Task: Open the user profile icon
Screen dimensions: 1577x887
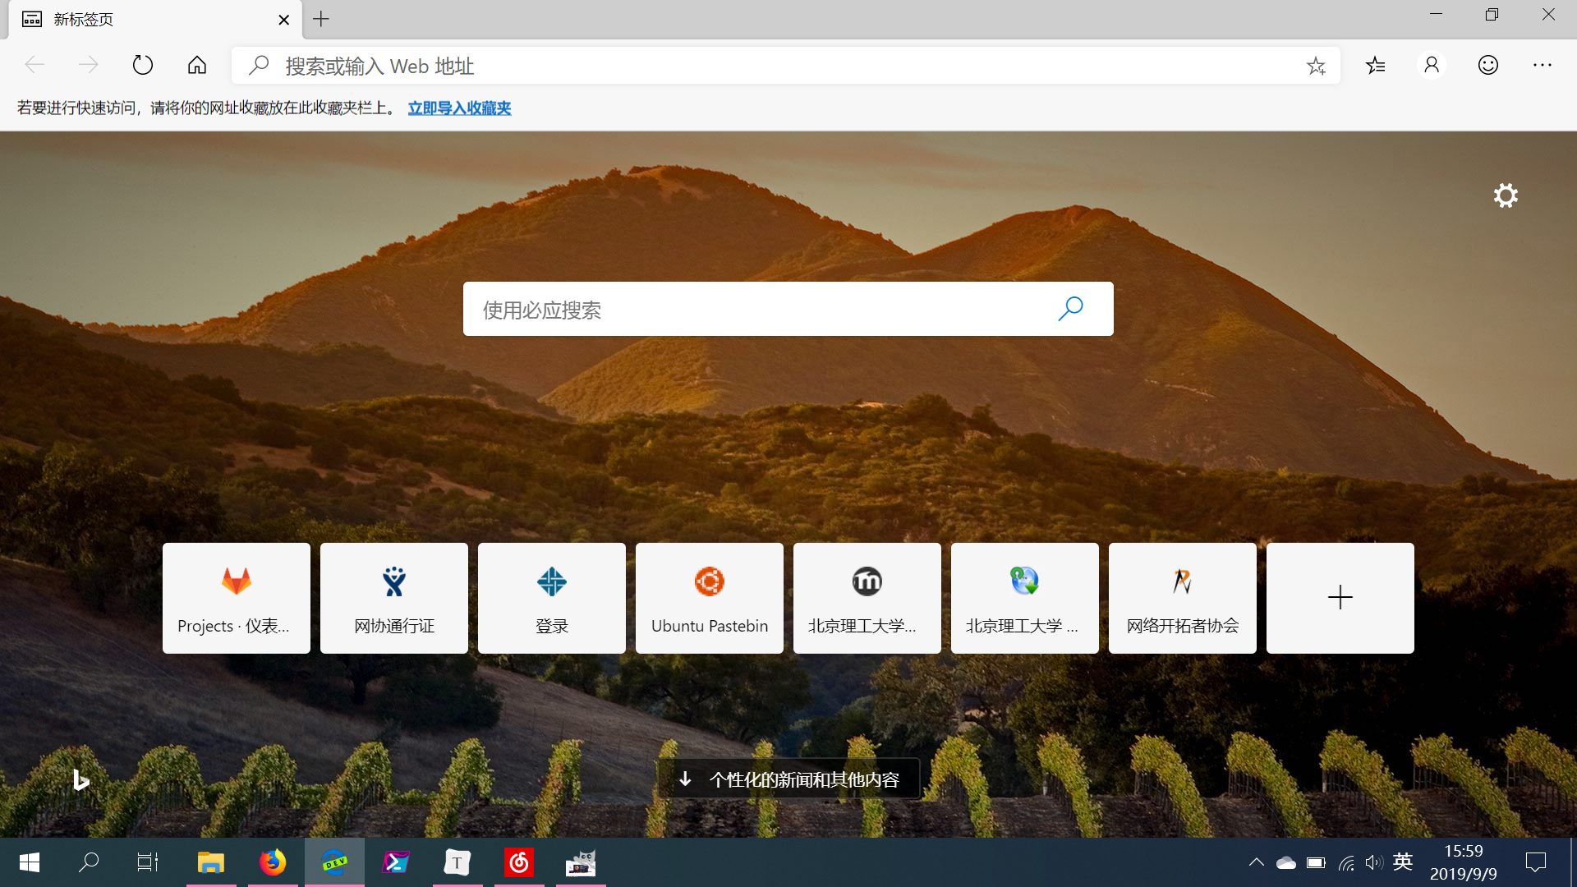Action: (x=1432, y=65)
